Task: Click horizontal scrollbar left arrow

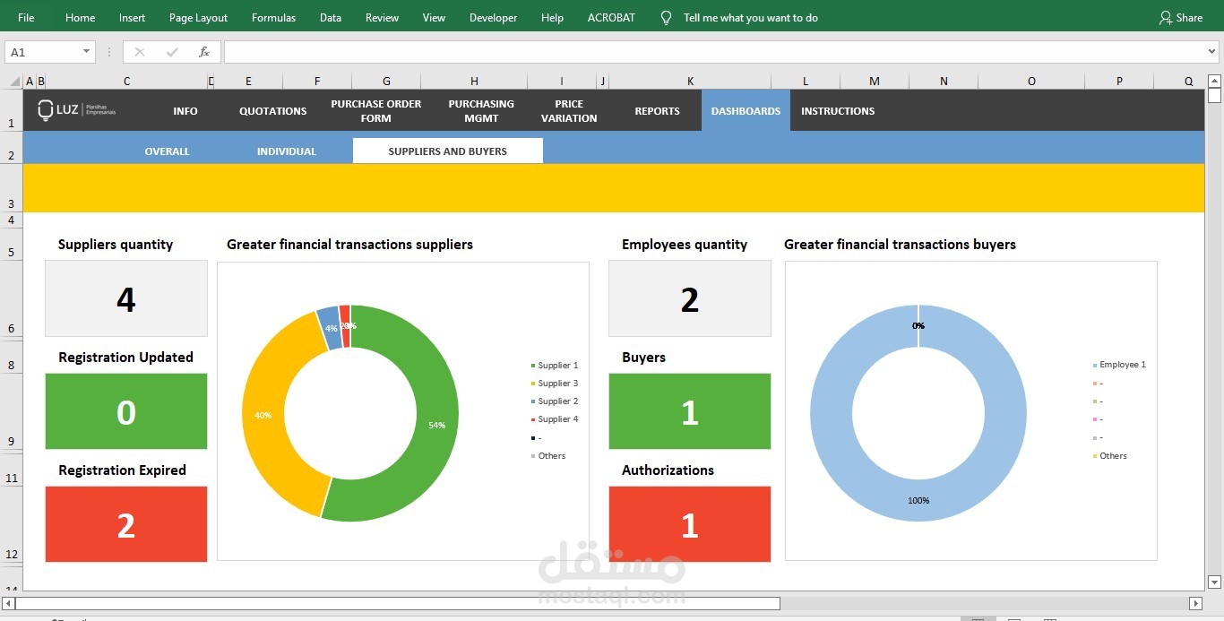Action: coord(8,604)
